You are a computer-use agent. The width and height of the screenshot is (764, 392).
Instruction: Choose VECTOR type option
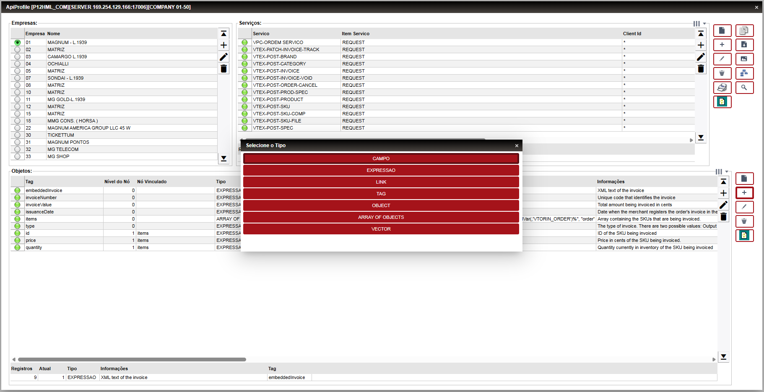pyautogui.click(x=381, y=229)
